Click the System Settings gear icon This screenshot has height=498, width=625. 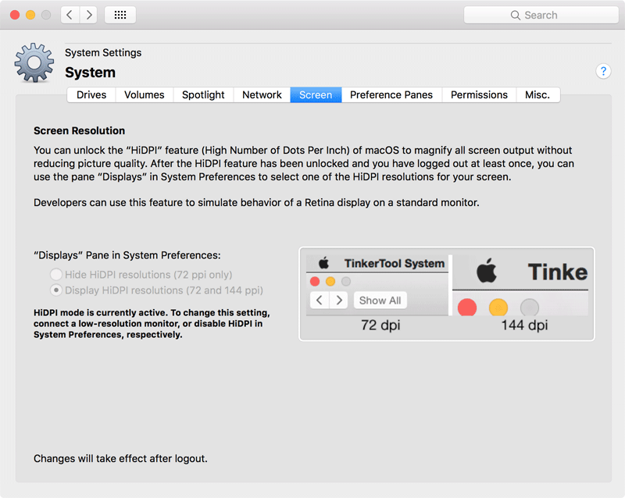34,63
